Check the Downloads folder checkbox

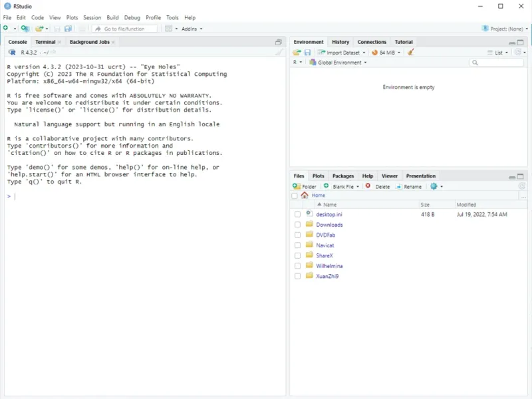[x=297, y=225]
